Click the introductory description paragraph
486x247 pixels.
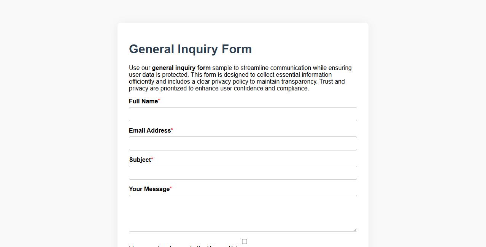pos(240,78)
